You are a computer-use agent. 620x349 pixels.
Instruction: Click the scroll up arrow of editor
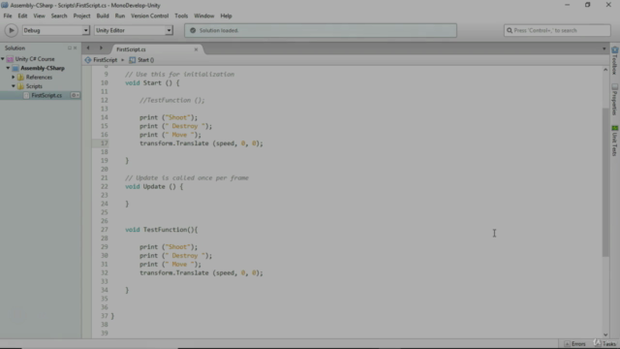[x=605, y=70]
